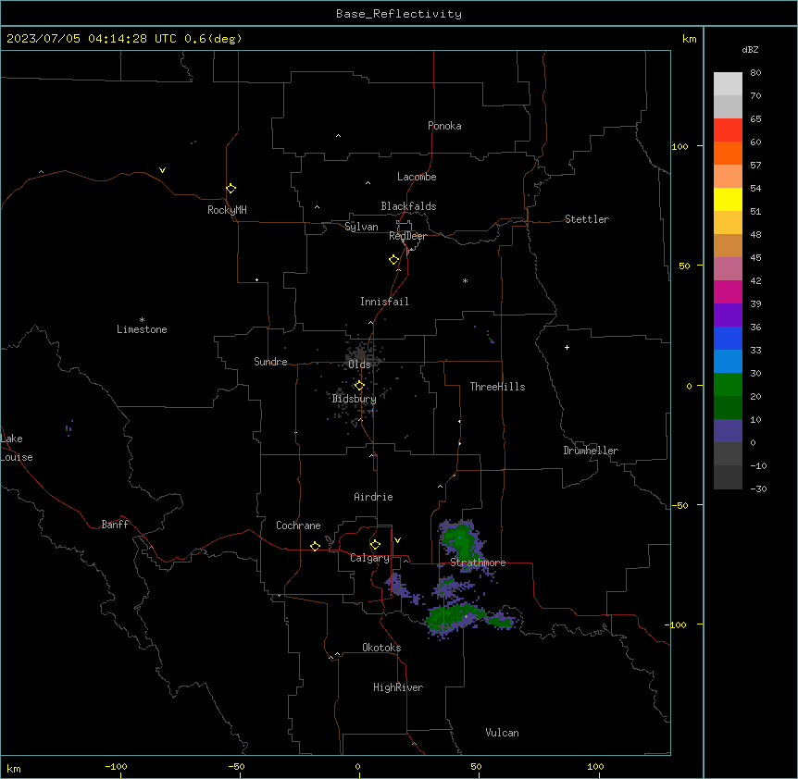Click the Base_Reflectivity title
The height and width of the screenshot is (779, 798).
point(399,14)
